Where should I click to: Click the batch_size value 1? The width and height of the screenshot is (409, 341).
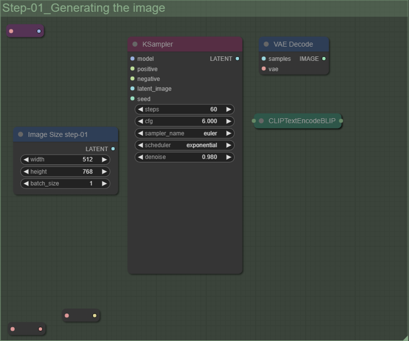click(x=91, y=183)
